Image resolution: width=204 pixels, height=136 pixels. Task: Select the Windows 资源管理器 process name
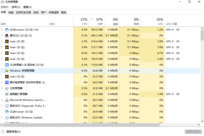point(22,71)
